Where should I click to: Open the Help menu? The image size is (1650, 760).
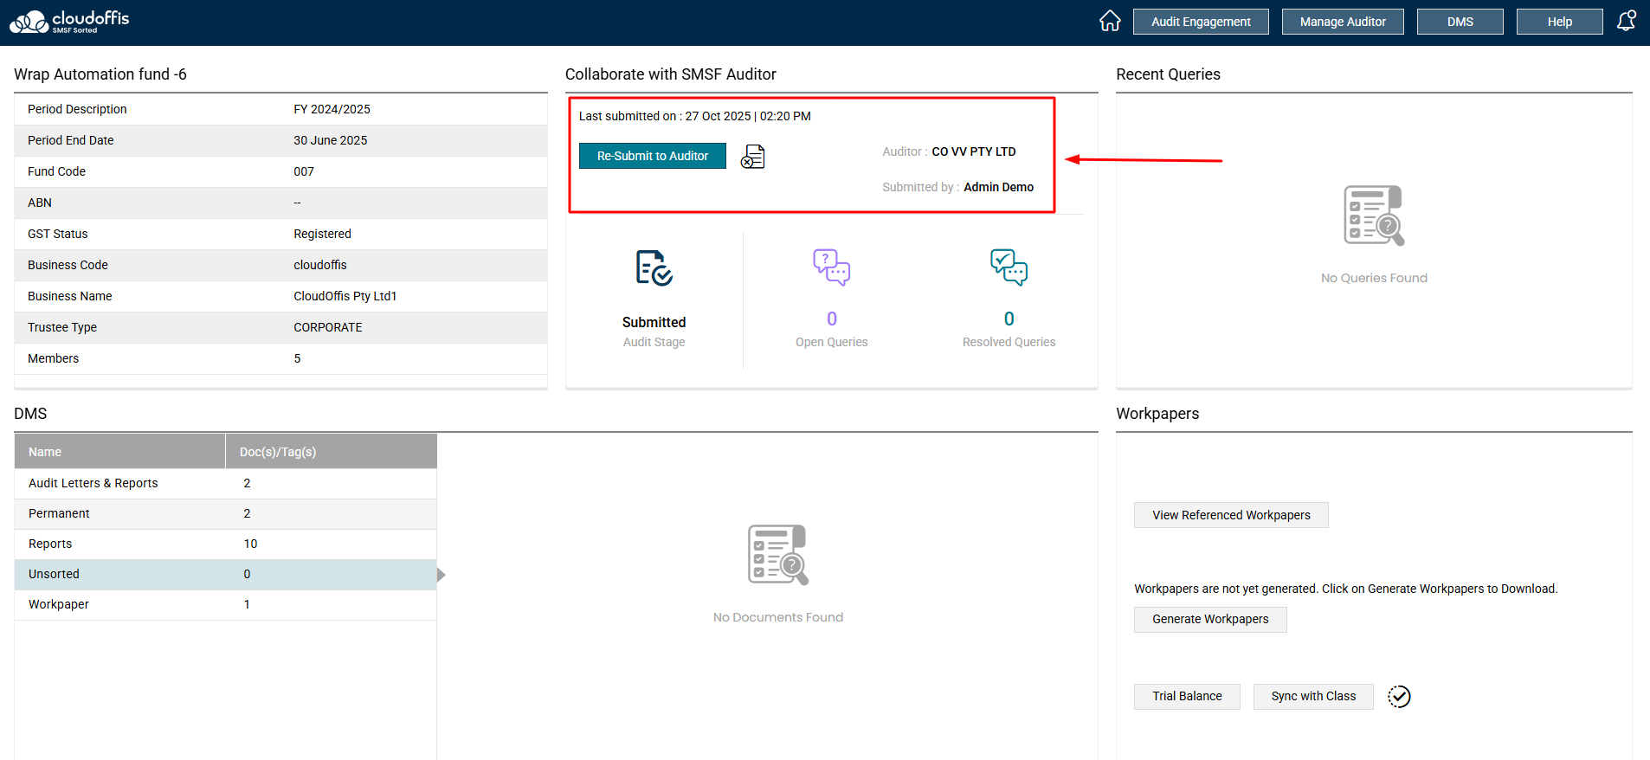click(1559, 22)
